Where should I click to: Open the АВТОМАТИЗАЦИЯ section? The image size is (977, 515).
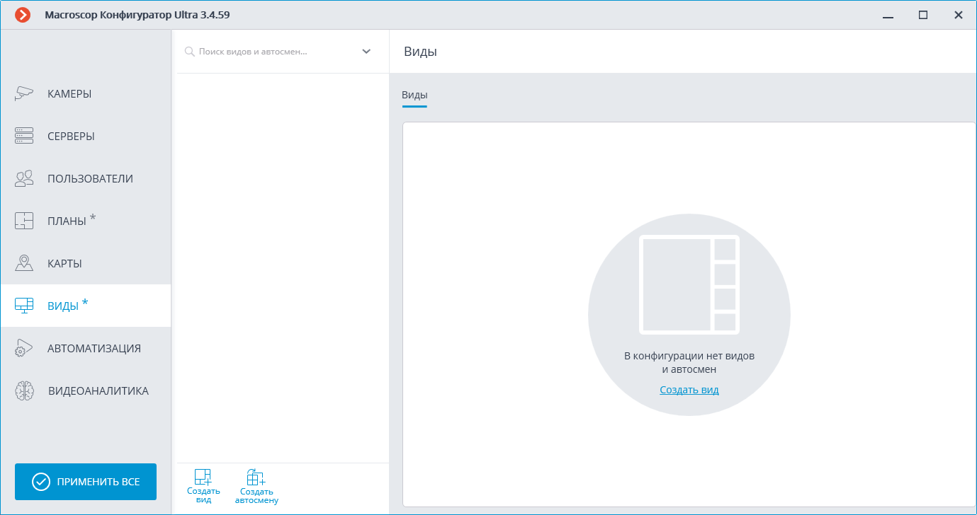(x=86, y=348)
